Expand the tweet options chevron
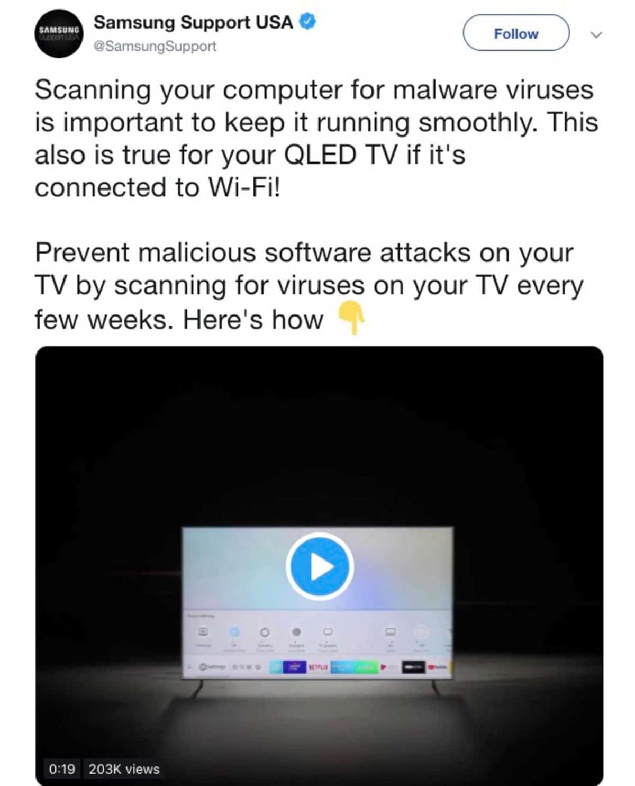 (596, 35)
